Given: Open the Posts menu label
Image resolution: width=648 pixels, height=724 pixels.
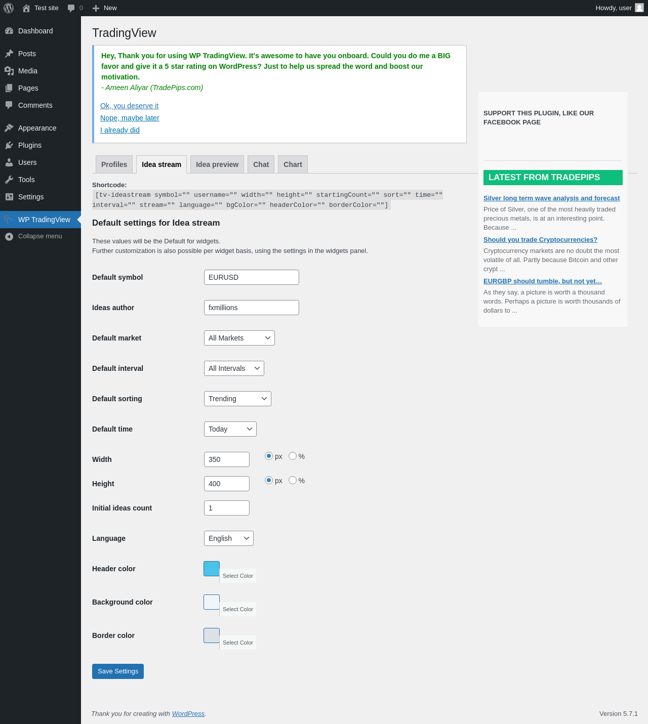Looking at the screenshot, I should (x=27, y=54).
